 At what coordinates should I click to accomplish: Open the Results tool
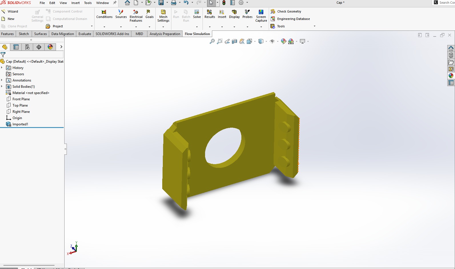coord(210,14)
